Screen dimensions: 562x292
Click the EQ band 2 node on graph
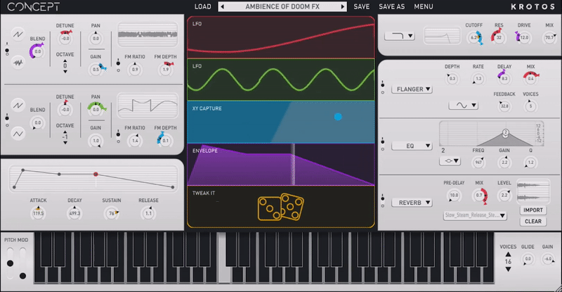click(505, 132)
